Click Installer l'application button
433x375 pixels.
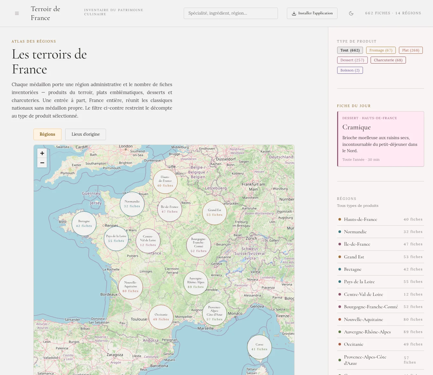pyautogui.click(x=312, y=13)
